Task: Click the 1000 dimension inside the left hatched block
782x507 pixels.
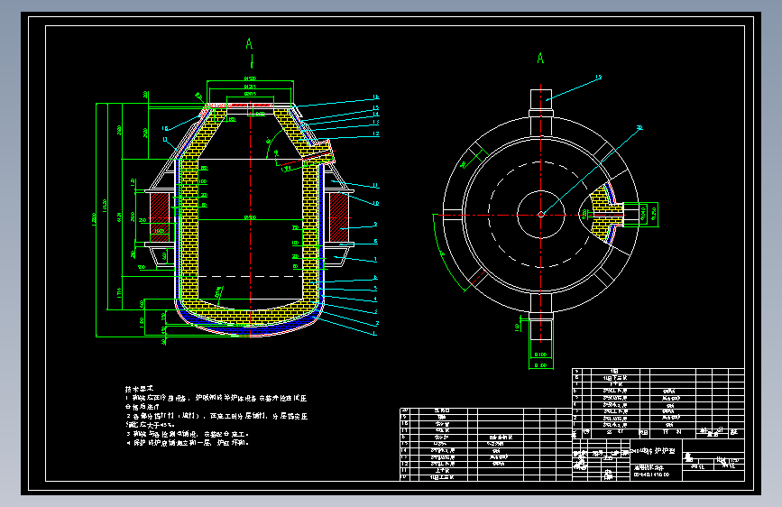Action: click(159, 231)
